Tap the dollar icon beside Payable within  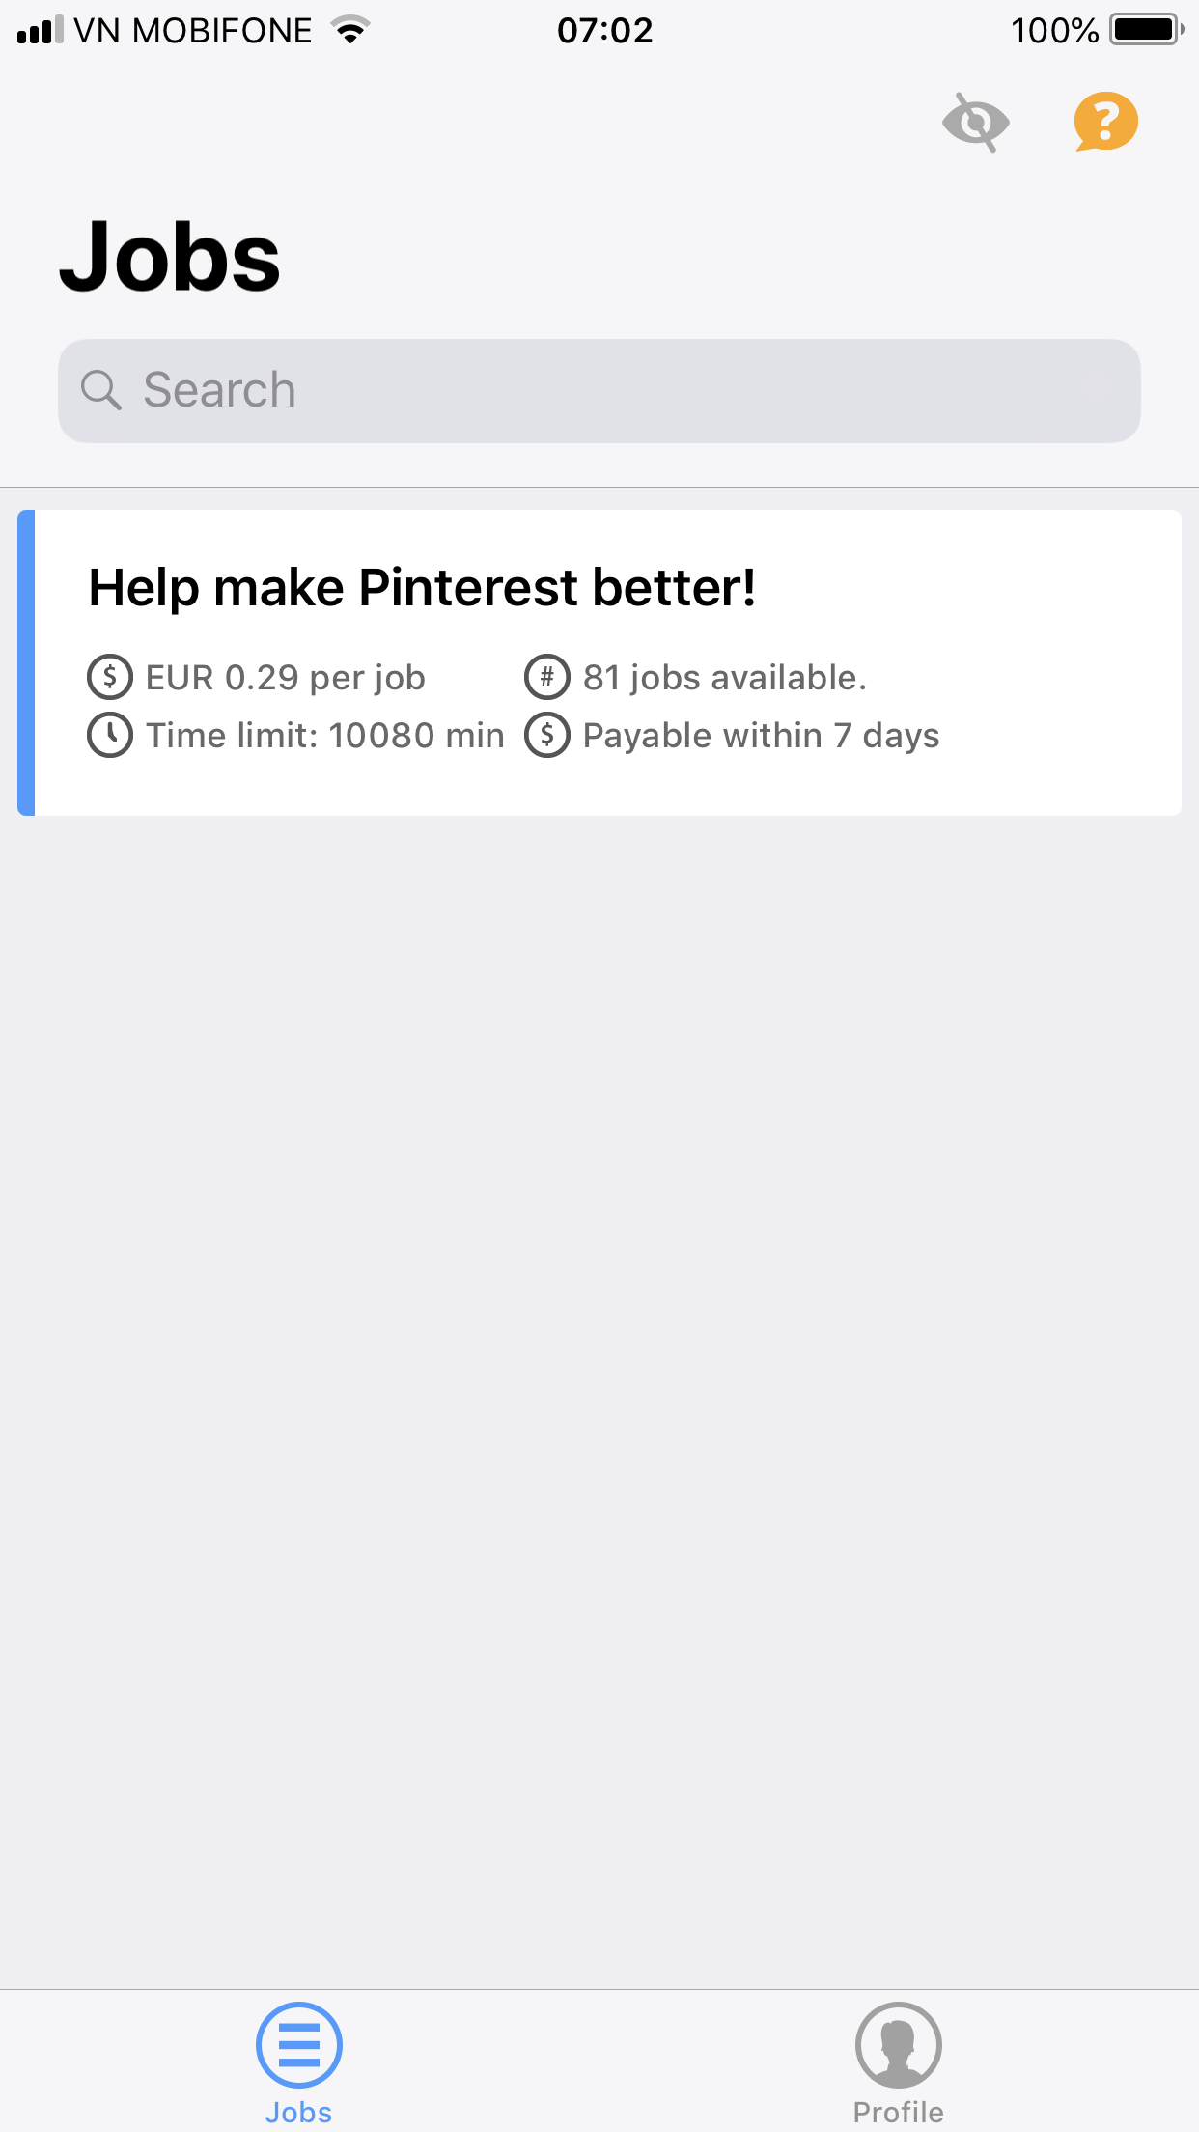pyautogui.click(x=547, y=736)
